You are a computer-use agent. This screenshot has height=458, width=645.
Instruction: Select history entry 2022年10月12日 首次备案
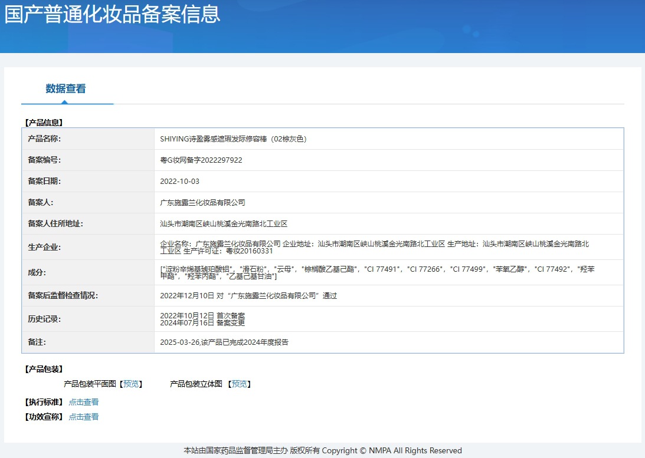[x=202, y=315]
